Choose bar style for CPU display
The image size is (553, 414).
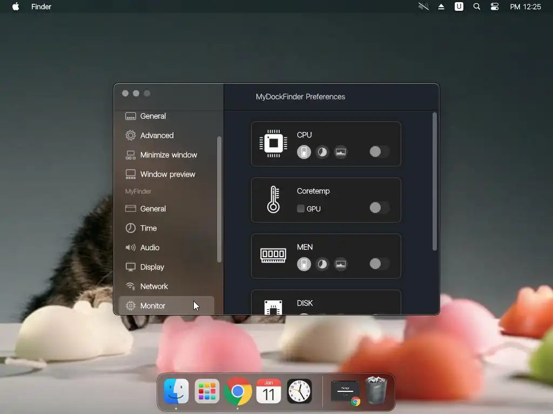[x=304, y=152]
